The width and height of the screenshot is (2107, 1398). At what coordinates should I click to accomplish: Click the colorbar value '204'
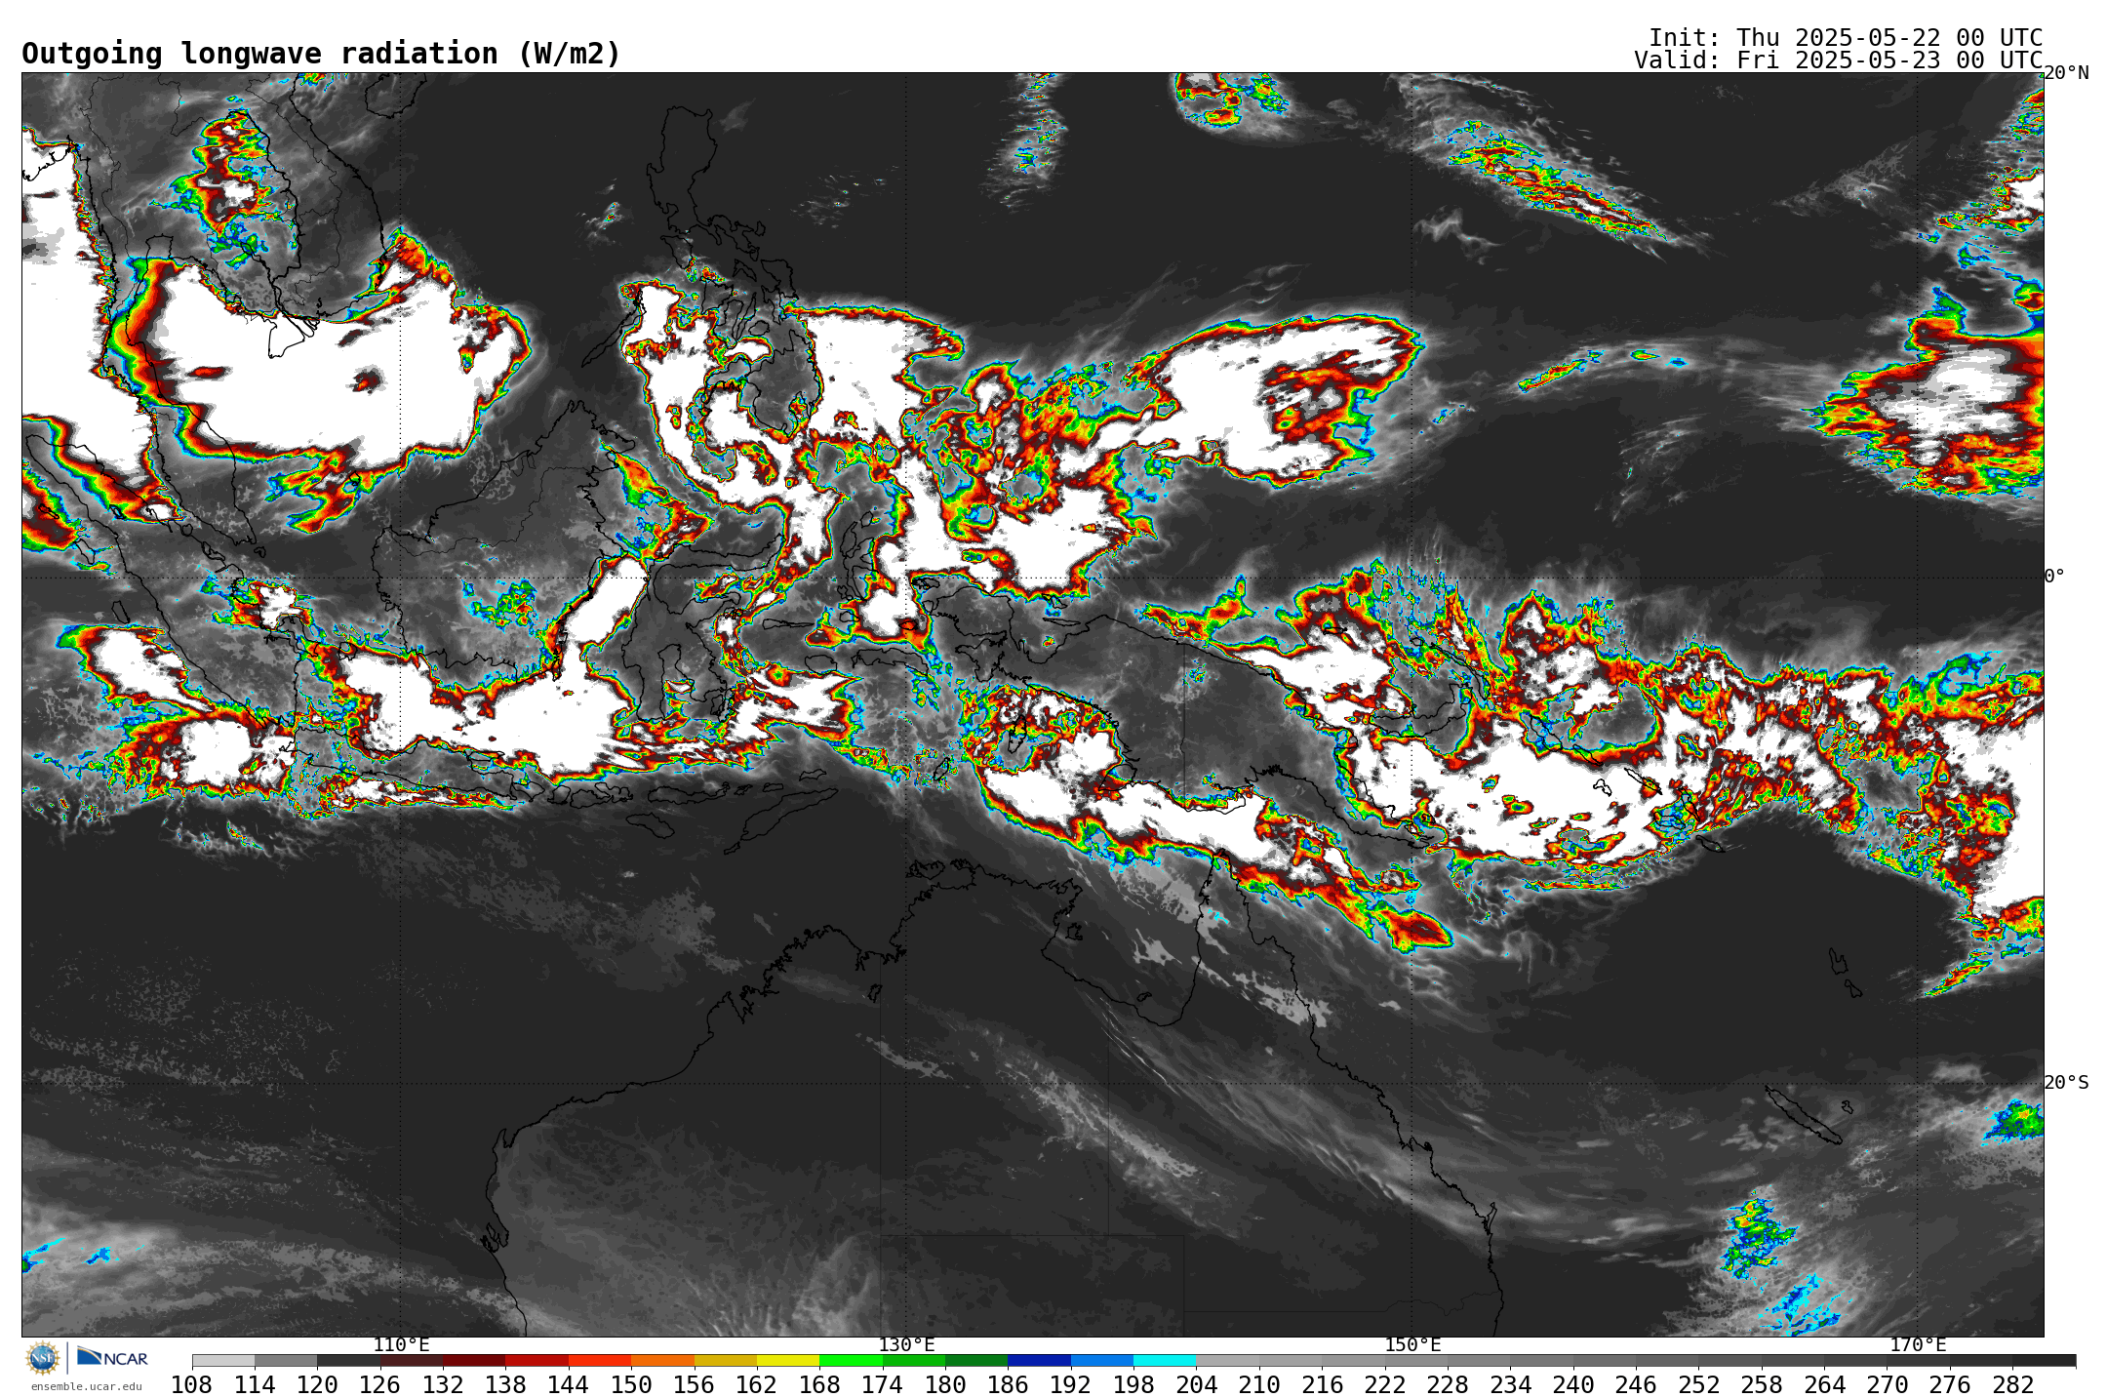coord(1196,1385)
